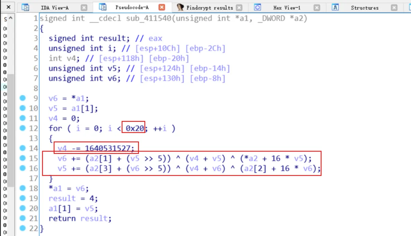This screenshot has width=411, height=236.
Task: Switch to the Findcrypt results tab
Action: (209, 8)
